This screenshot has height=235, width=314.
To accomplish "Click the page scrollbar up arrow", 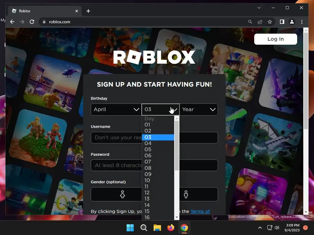I will (x=306, y=31).
